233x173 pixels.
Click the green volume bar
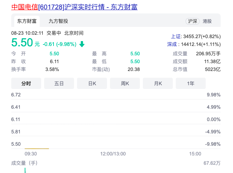25,170
